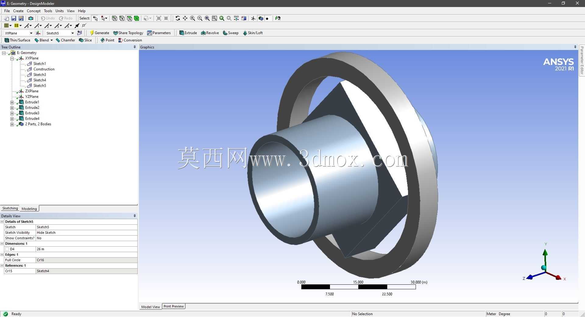Click the New Selection pointer icon
The width and height of the screenshot is (585, 317).
coord(95,18)
